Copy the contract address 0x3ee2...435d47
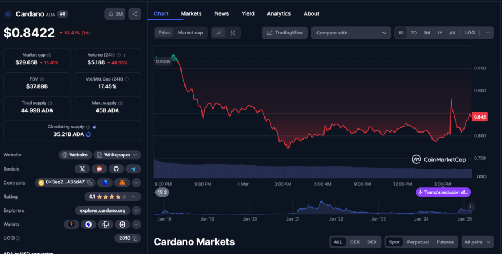This screenshot has width=502, height=254. (x=89, y=183)
